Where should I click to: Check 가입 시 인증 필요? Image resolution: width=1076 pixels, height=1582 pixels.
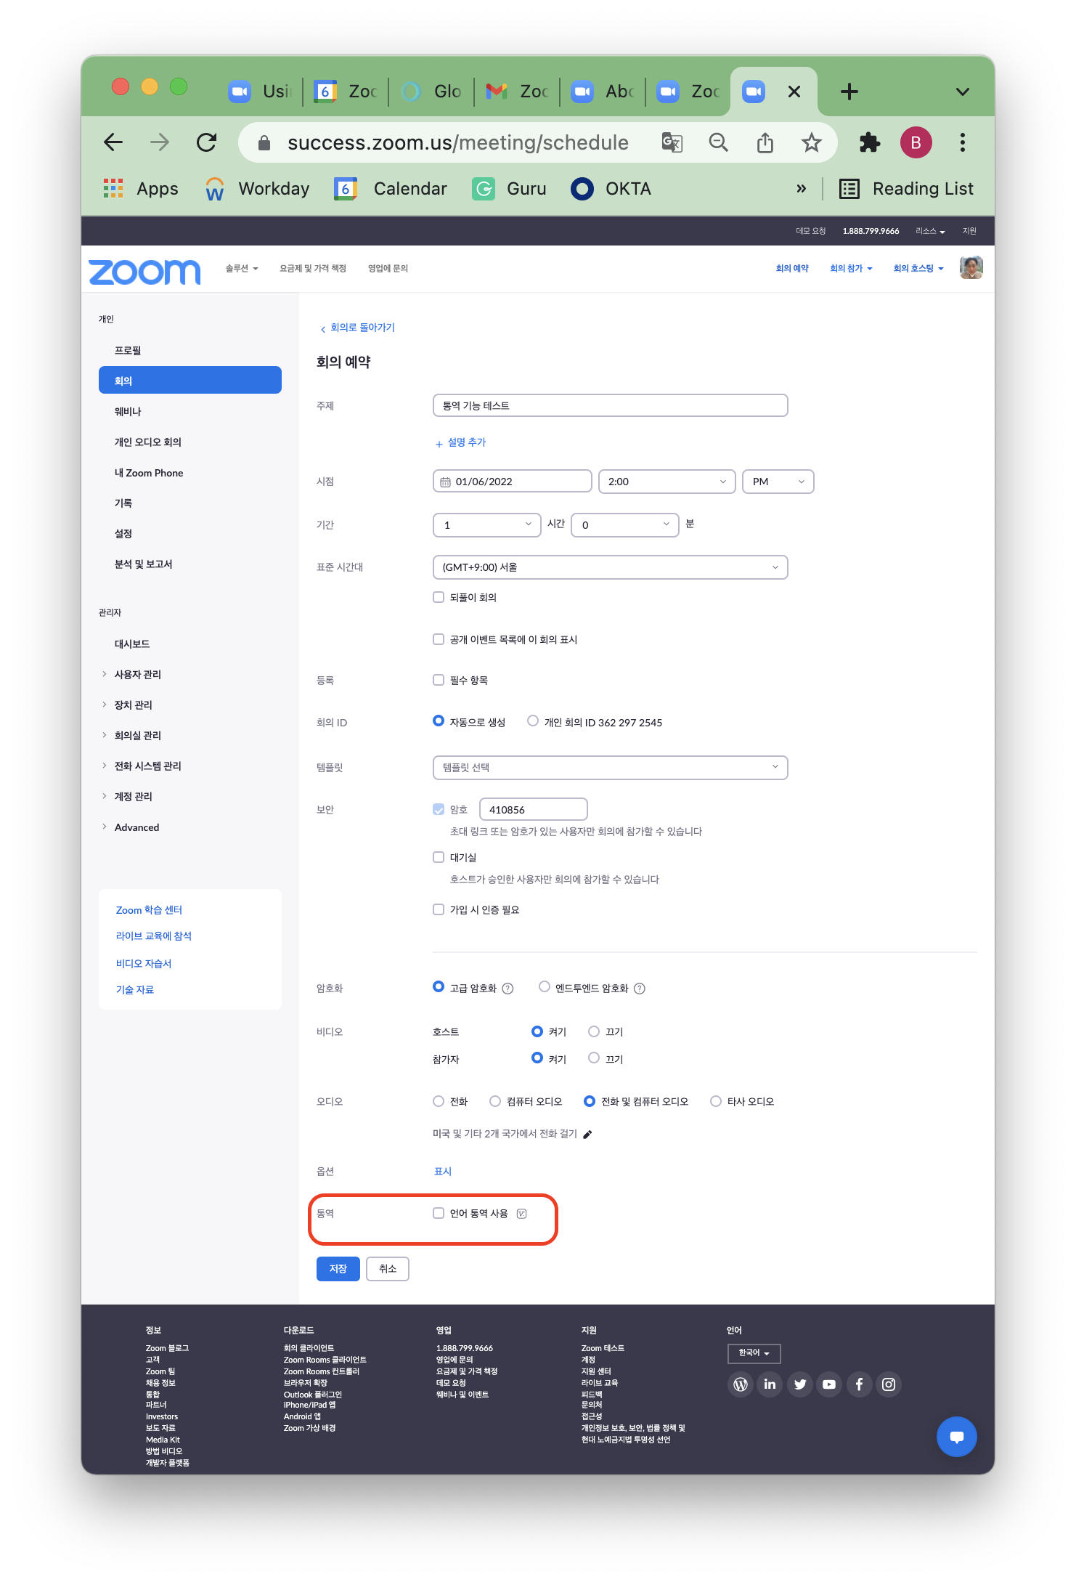coord(439,909)
